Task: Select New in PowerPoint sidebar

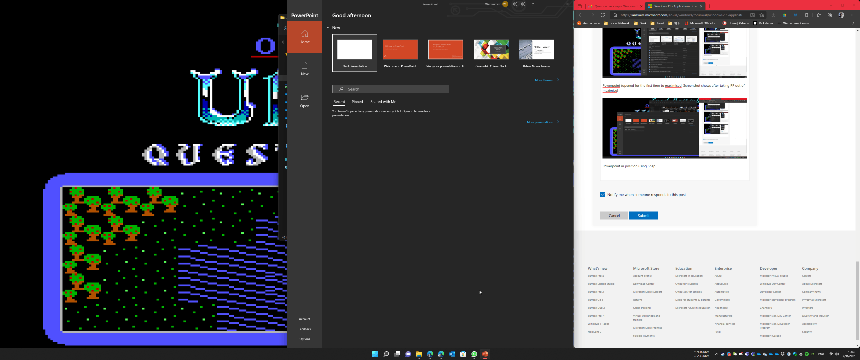Action: [x=304, y=69]
